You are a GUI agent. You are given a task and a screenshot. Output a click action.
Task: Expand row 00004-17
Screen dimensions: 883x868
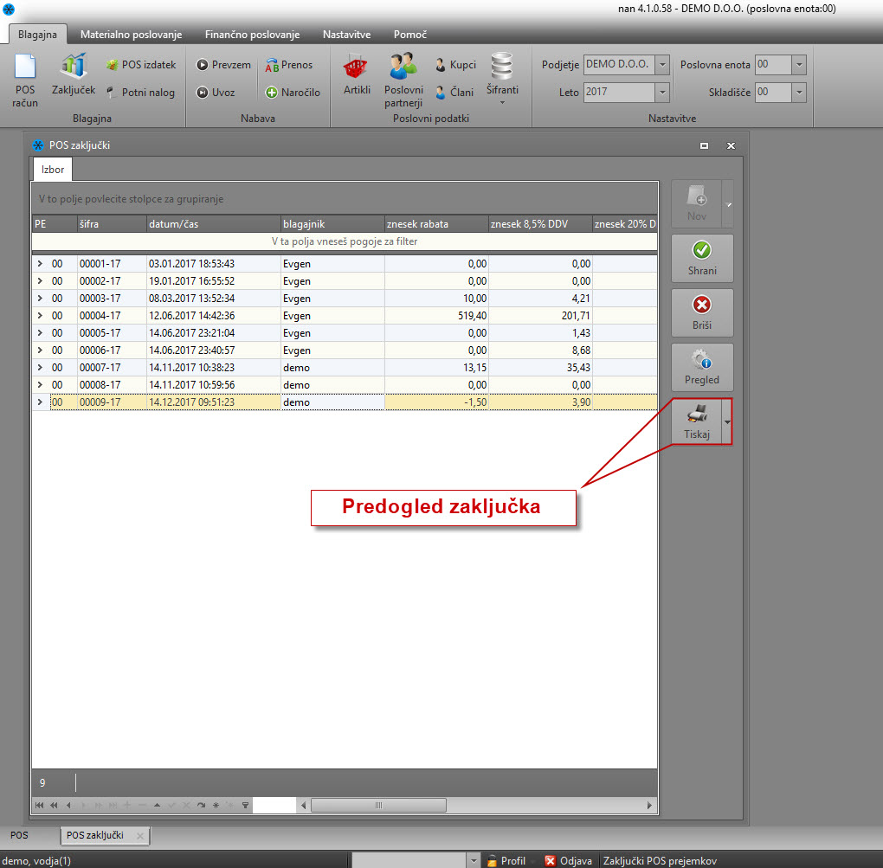40,315
